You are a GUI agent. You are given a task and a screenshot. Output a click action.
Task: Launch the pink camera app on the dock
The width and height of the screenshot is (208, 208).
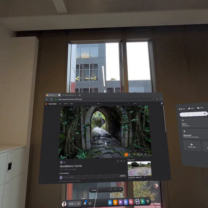(x=131, y=202)
